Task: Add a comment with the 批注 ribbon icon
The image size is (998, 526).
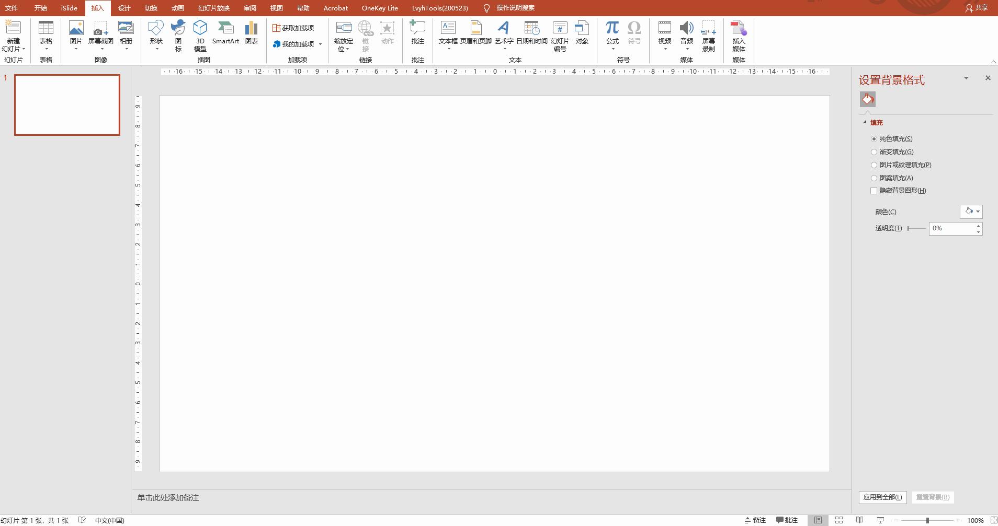Action: [x=418, y=32]
